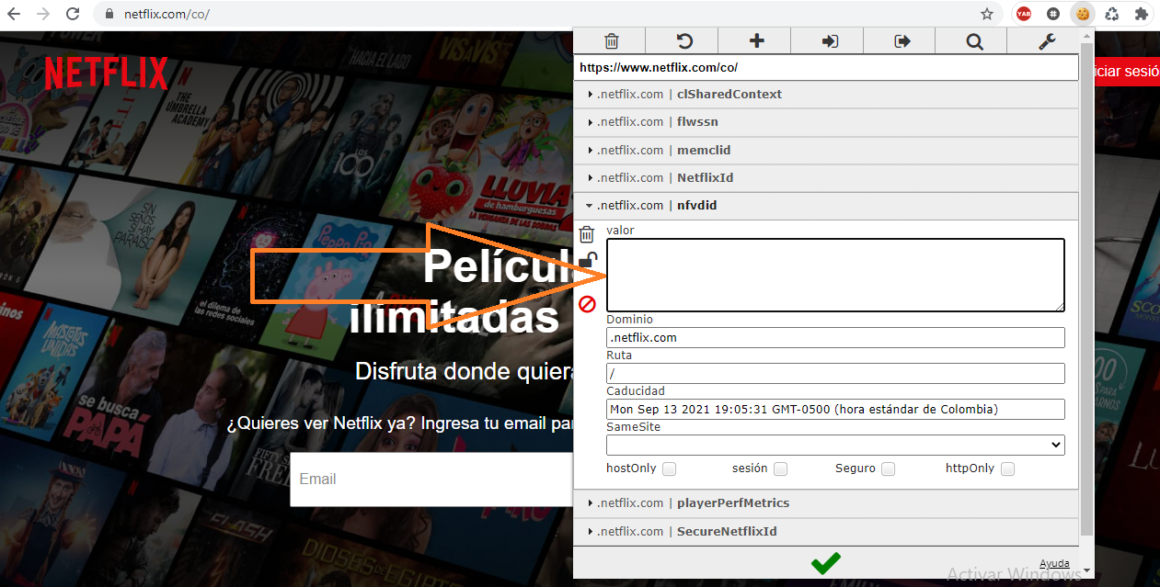1160x587 pixels.
Task: Add a new cookie with plus icon
Action: point(756,41)
